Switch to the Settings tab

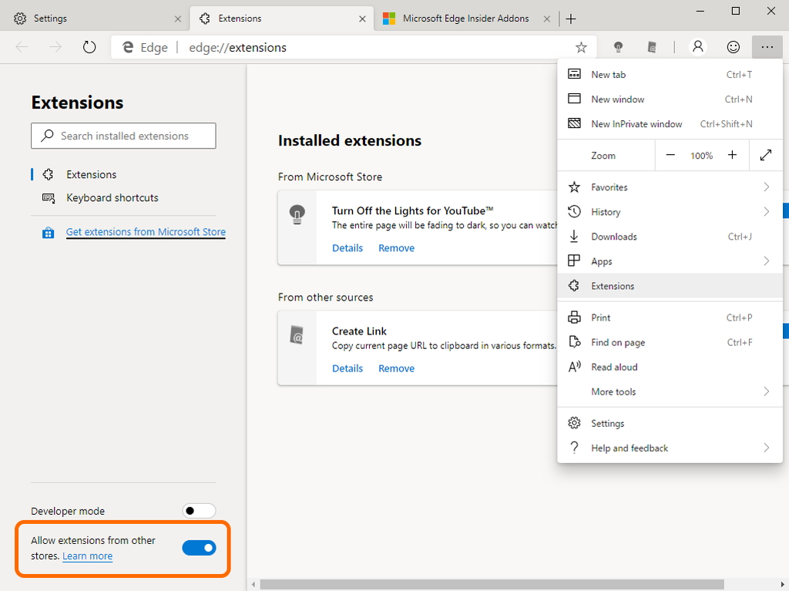click(92, 18)
